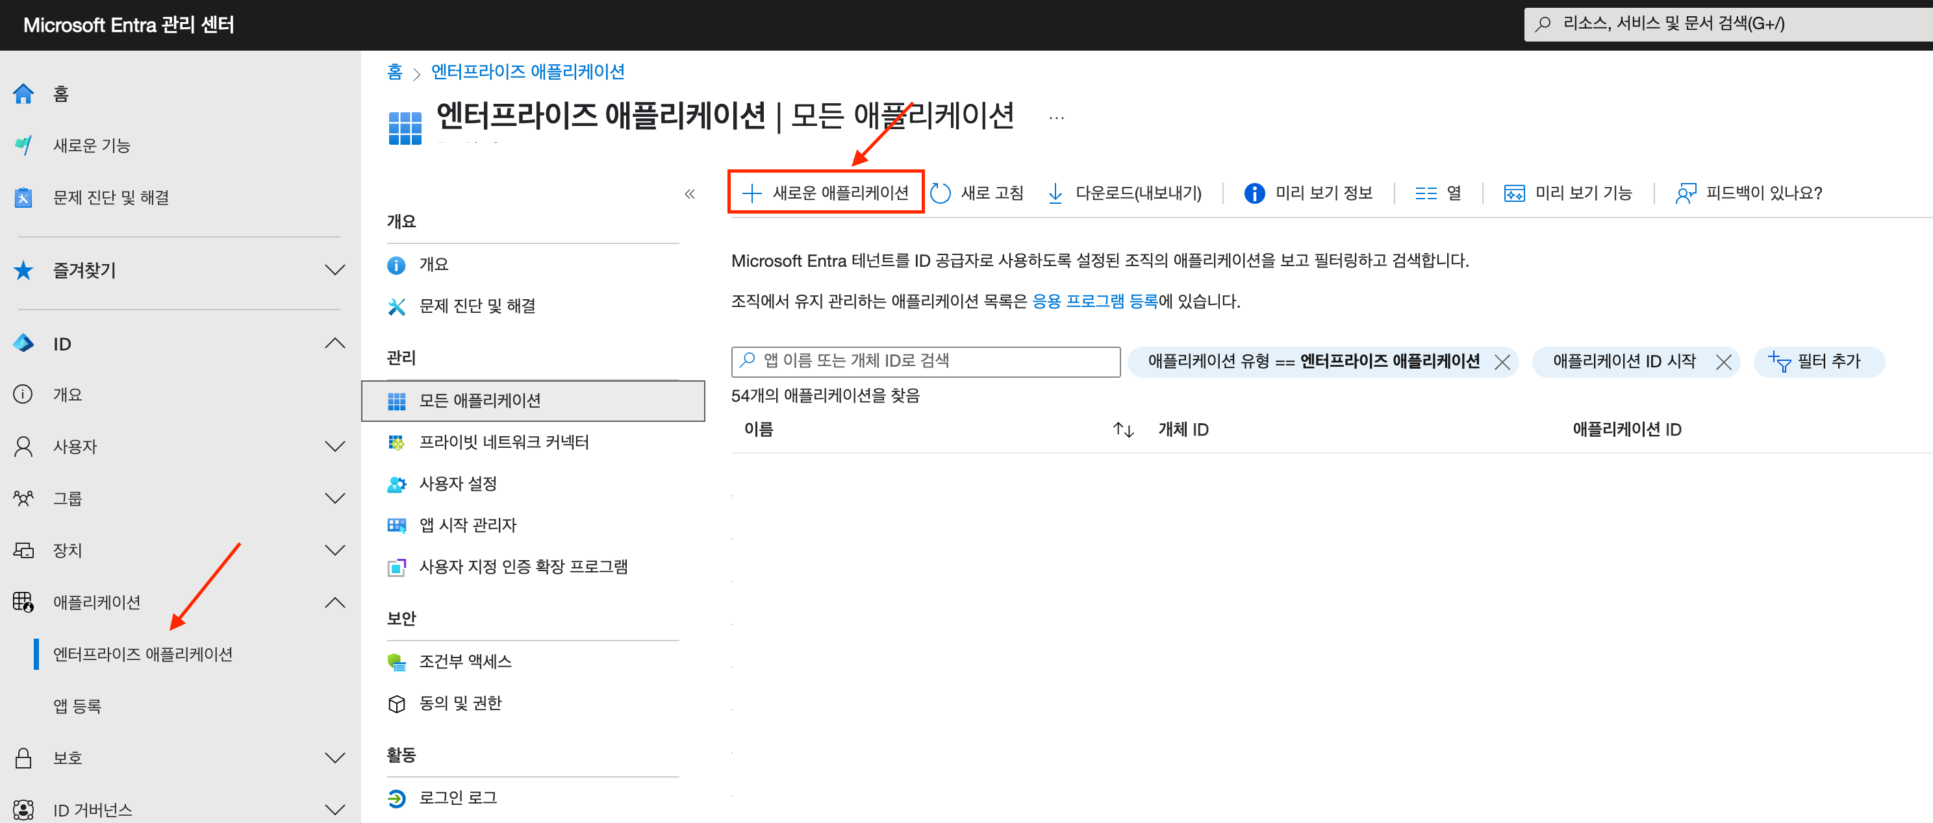Open 사용자 지정 인증 확장 프로그램
Viewport: 1933px width, 823px height.
coord(523,567)
